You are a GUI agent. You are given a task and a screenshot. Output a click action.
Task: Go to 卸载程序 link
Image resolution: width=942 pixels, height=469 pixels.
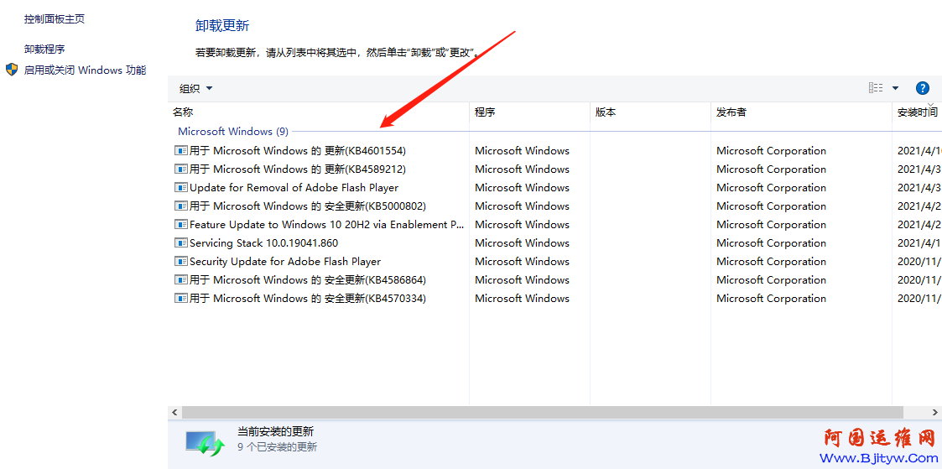coord(44,49)
